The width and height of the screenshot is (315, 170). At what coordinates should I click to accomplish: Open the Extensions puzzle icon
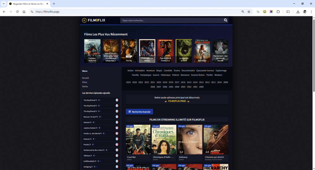(278, 12)
